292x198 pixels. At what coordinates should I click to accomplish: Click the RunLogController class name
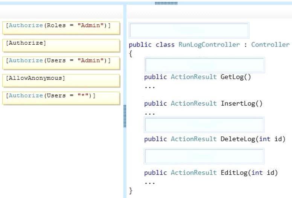pos(209,45)
